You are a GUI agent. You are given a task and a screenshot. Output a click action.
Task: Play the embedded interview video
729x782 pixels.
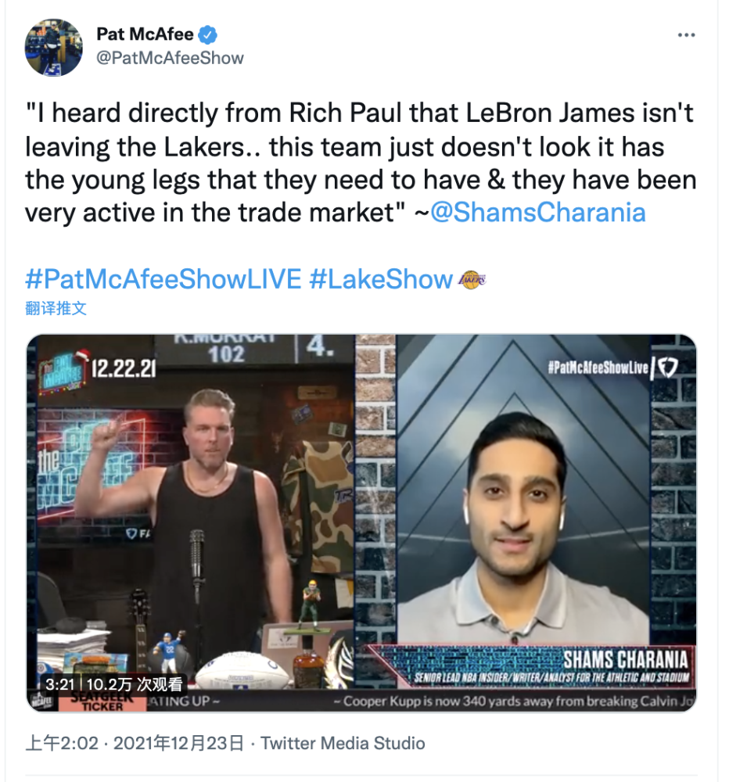[x=361, y=522]
